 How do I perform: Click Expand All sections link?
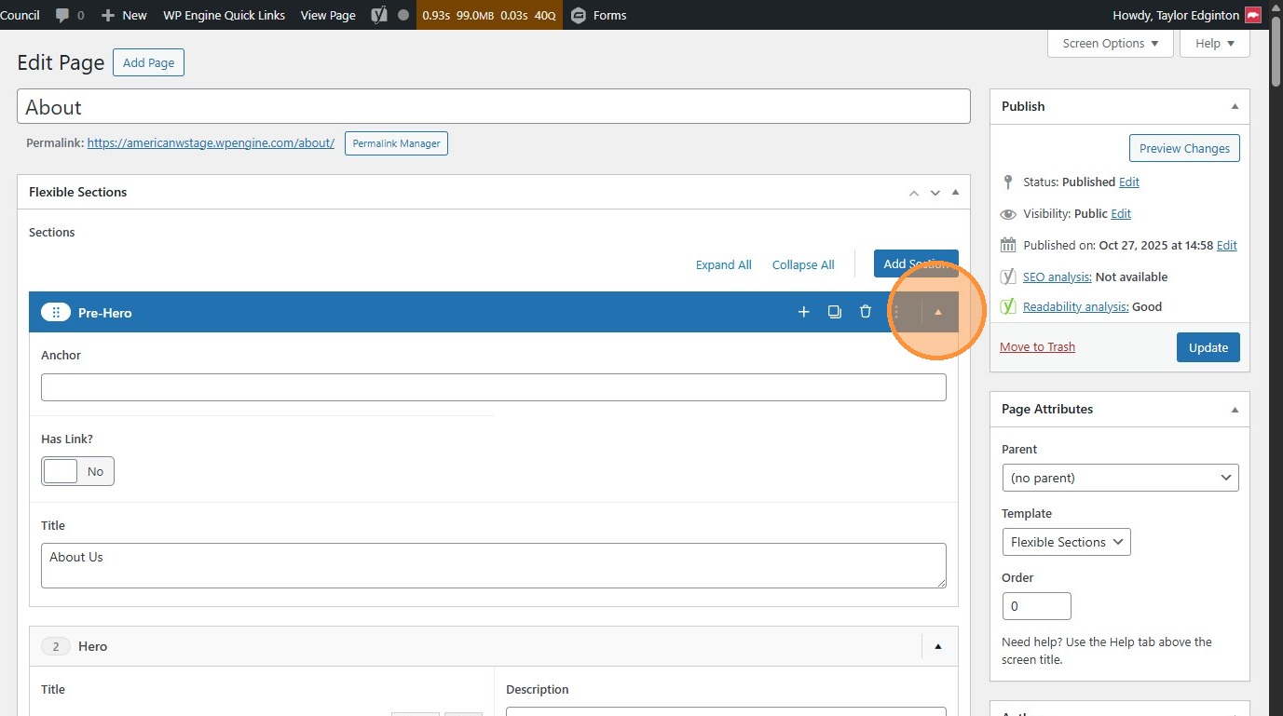[723, 264]
